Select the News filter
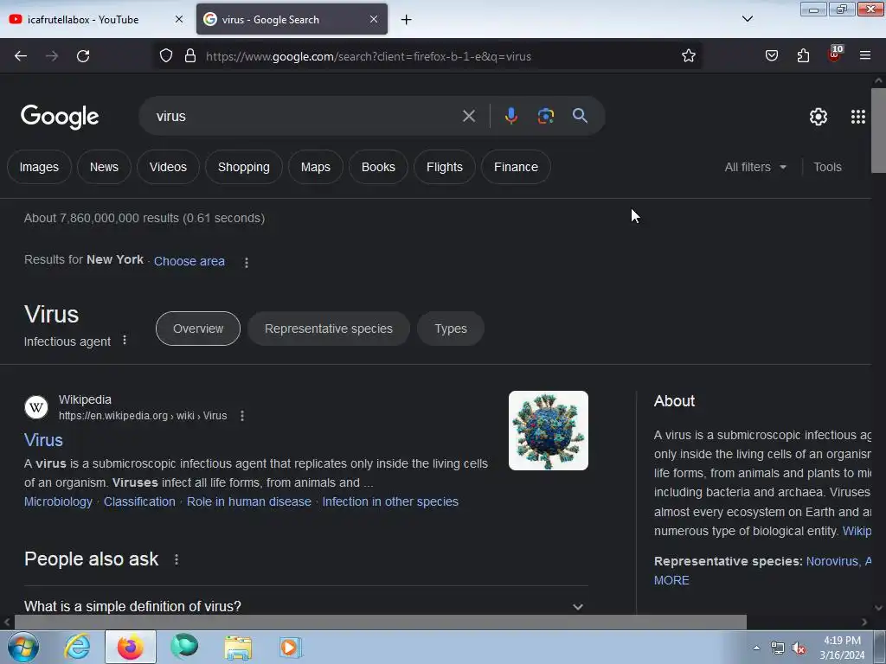 (104, 167)
